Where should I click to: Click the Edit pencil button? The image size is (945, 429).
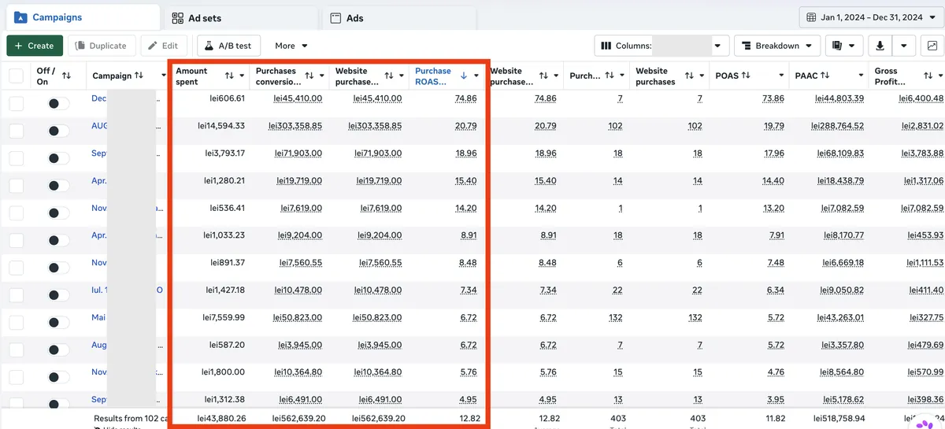point(165,46)
